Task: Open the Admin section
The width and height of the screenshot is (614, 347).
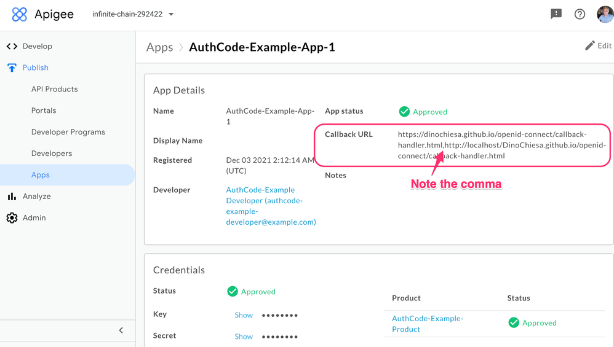Action: click(34, 217)
